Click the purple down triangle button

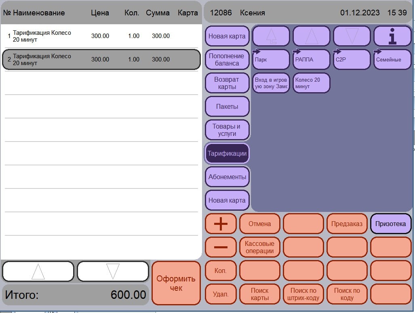click(352, 36)
